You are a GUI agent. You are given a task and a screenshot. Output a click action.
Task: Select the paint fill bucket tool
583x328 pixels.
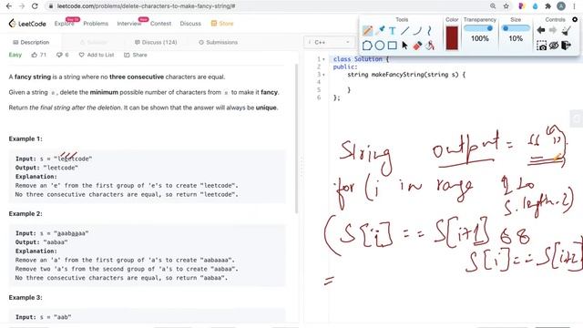(x=430, y=46)
